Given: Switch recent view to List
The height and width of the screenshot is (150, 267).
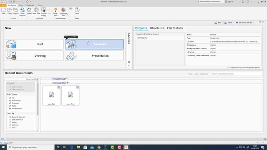Looking at the screenshot, I should tap(207, 74).
